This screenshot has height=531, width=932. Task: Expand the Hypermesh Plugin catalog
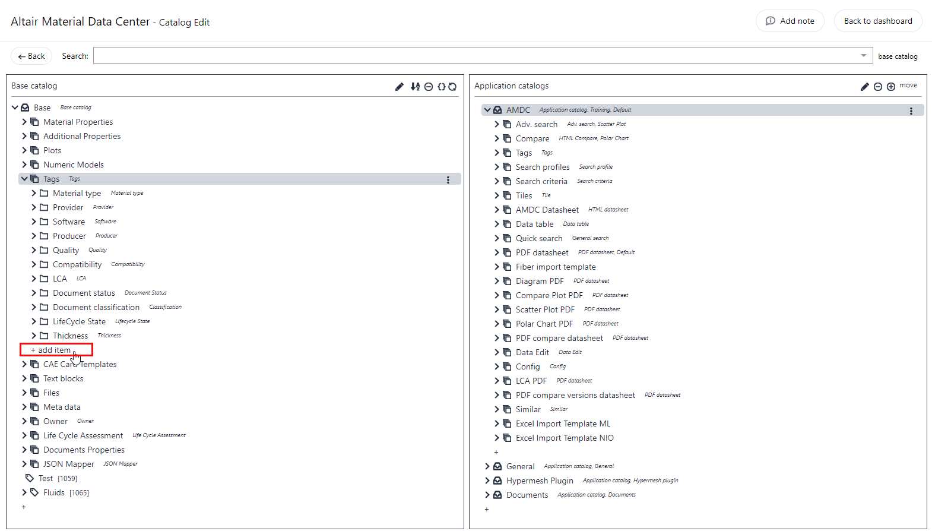487,481
